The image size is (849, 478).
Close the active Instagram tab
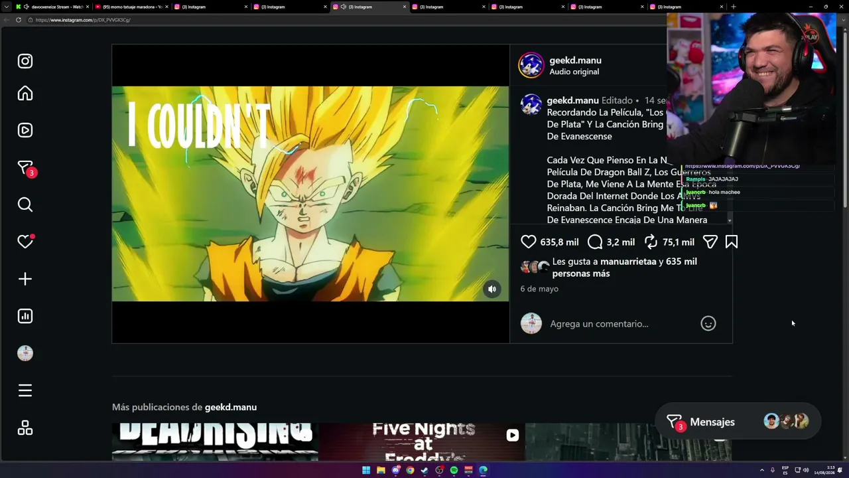click(x=404, y=7)
